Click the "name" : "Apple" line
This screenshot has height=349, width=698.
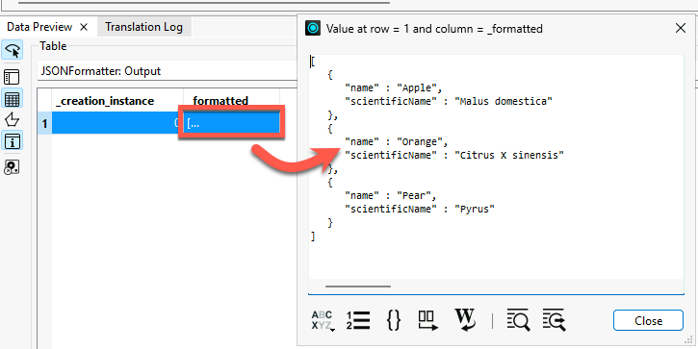[394, 88]
